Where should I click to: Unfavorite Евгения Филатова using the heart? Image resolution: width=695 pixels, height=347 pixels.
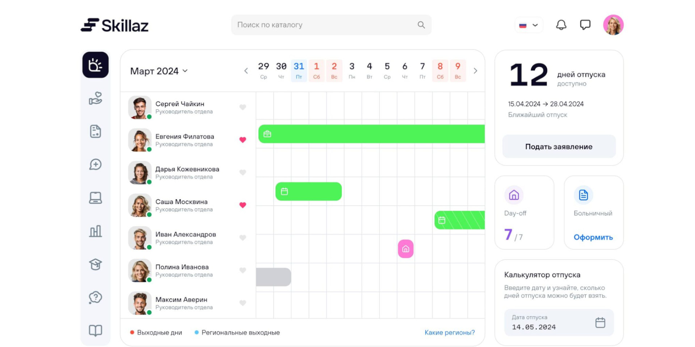pyautogui.click(x=243, y=140)
